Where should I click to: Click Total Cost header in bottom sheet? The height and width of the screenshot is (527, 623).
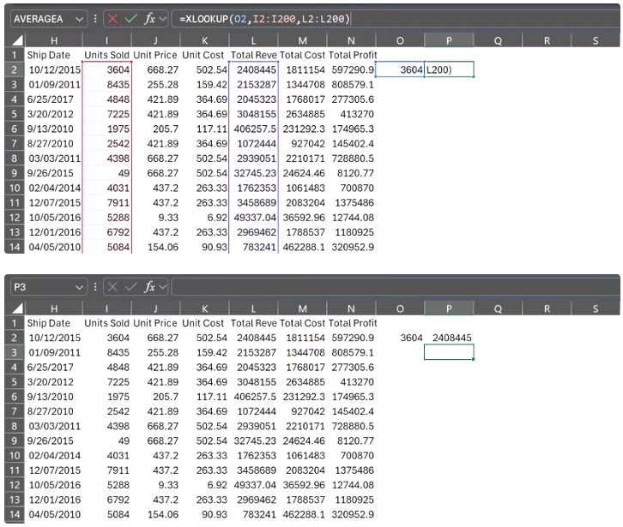(302, 323)
